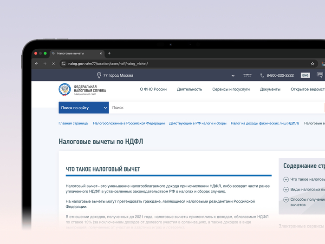
Task: Click the Federal Tax Service emblem logo
Action: (65, 89)
